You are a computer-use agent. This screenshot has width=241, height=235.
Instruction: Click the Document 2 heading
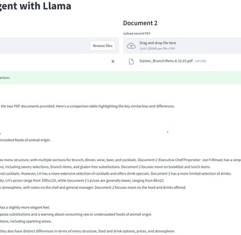140,23
